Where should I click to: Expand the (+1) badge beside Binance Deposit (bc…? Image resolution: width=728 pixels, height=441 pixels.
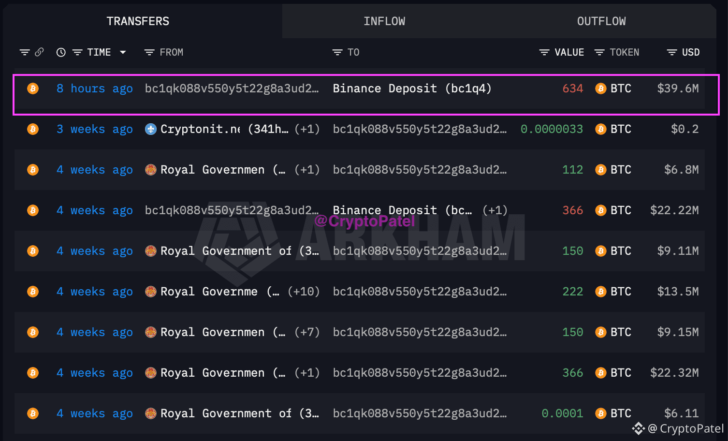pyautogui.click(x=495, y=210)
